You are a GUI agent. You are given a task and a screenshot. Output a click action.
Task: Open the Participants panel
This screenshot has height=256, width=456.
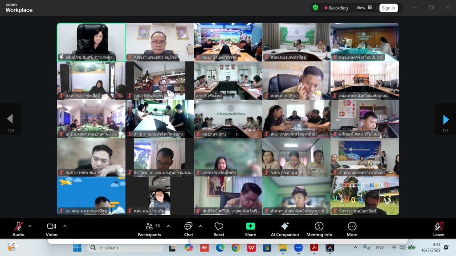coord(149,228)
